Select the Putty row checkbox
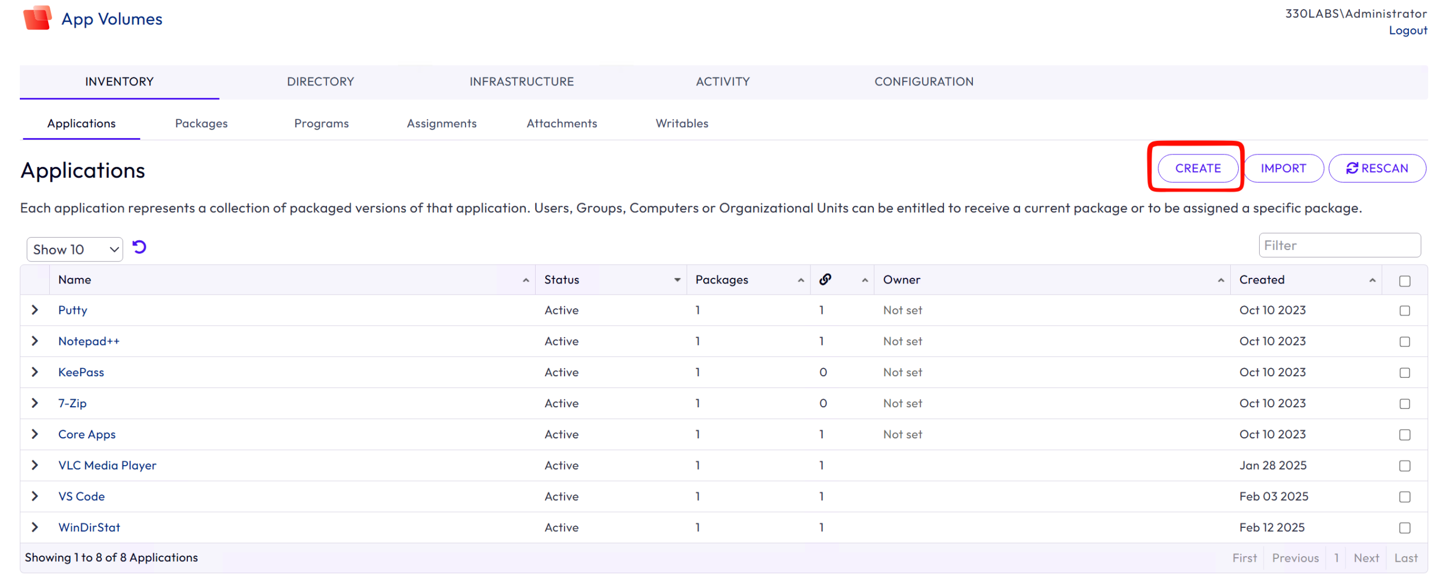The width and height of the screenshot is (1448, 577). coord(1404,311)
